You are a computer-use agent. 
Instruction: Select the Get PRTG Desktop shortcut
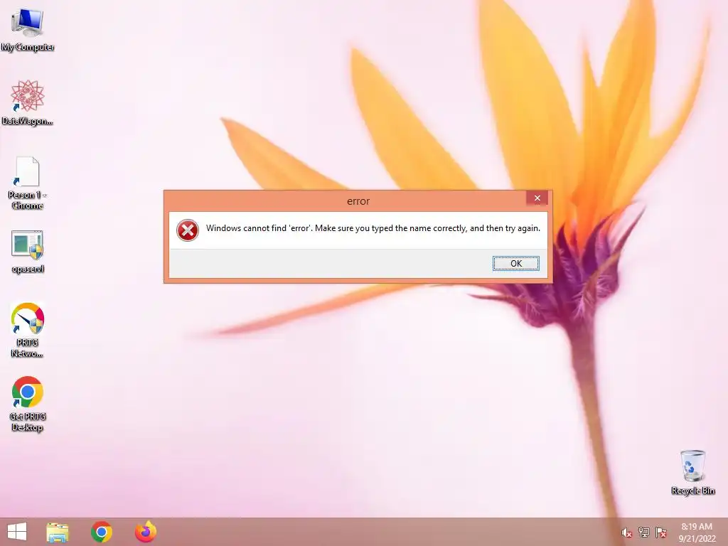coord(28,404)
